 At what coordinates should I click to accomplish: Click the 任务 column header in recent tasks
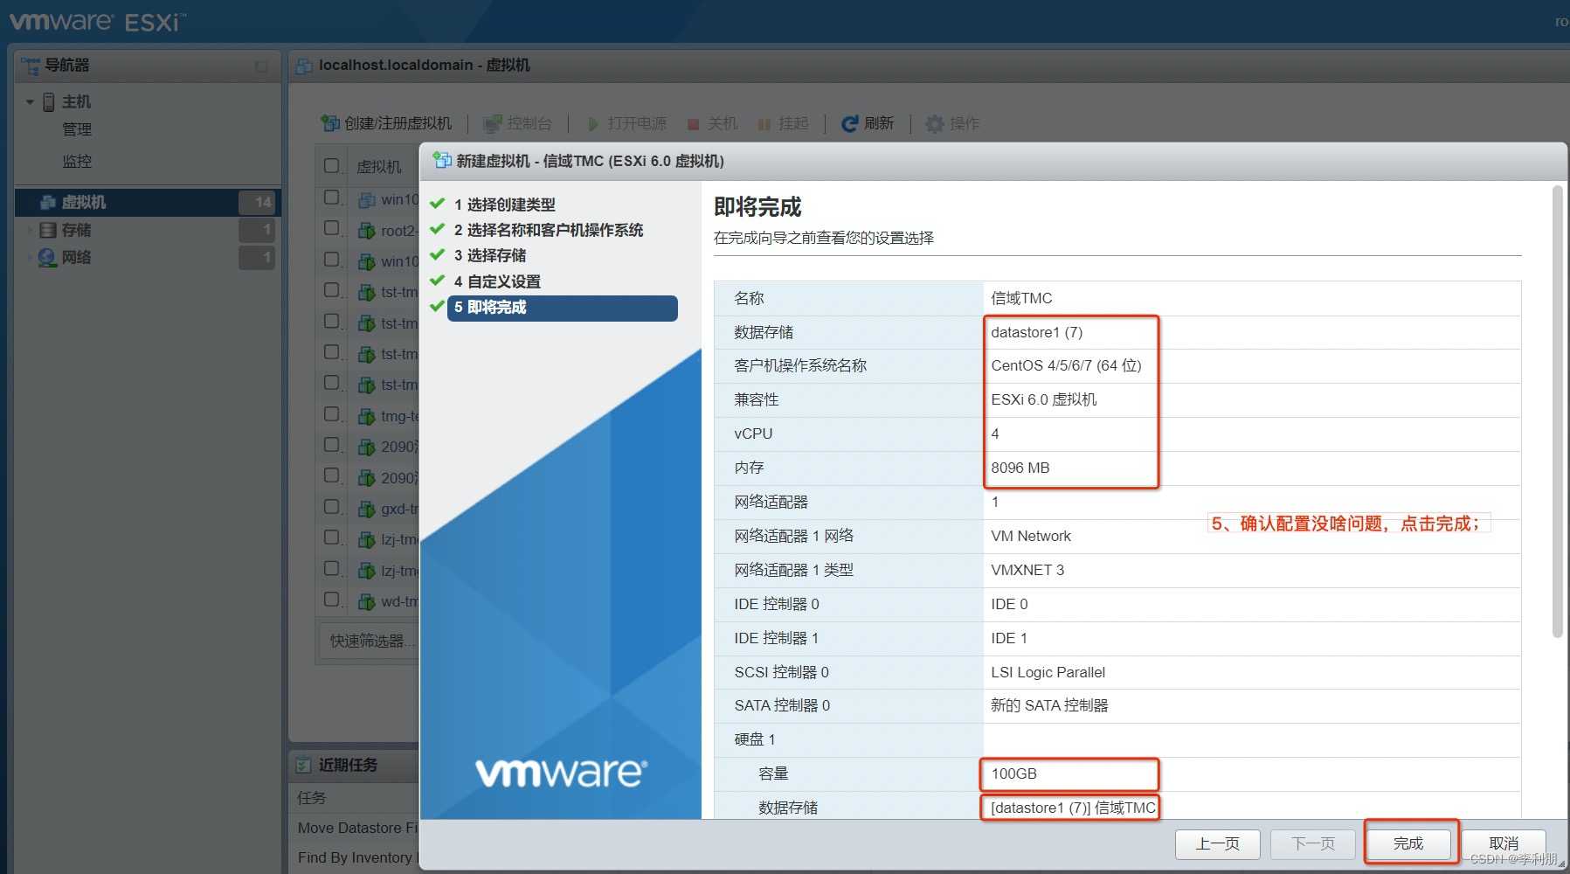(x=311, y=798)
